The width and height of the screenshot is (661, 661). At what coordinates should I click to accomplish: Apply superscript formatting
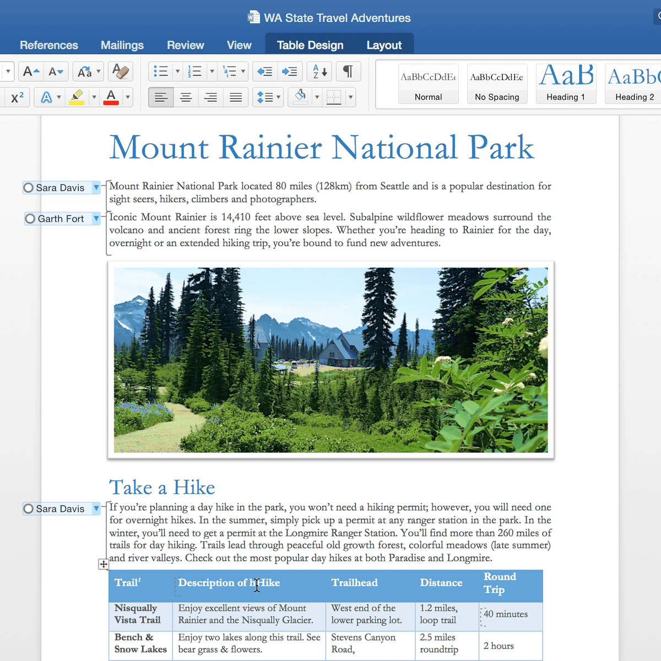(x=17, y=97)
